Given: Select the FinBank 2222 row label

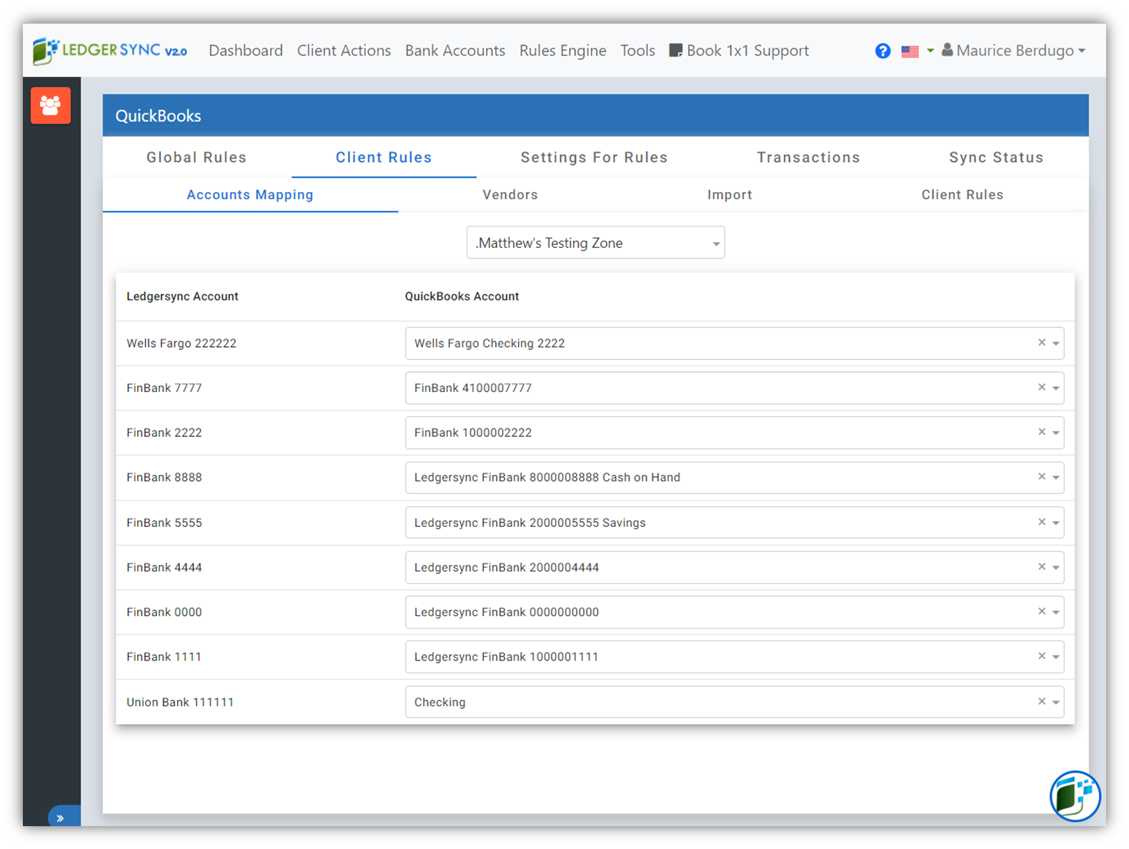Looking at the screenshot, I should (164, 433).
